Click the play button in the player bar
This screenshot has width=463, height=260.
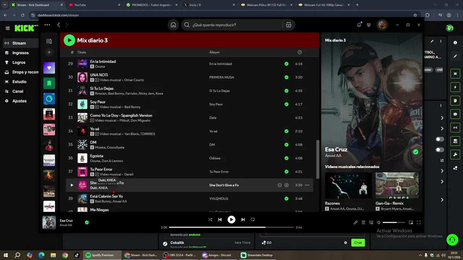231,220
